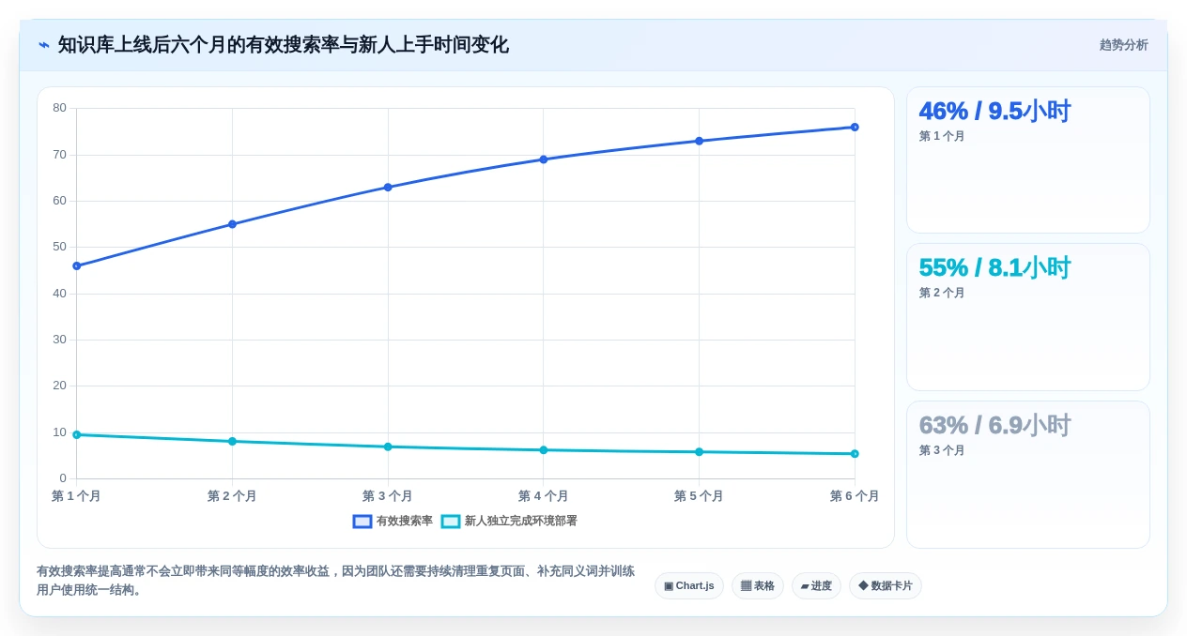This screenshot has height=636, width=1187.
Task: Click the 有效搜索率 point at 第 1 个月
Action: (77, 266)
